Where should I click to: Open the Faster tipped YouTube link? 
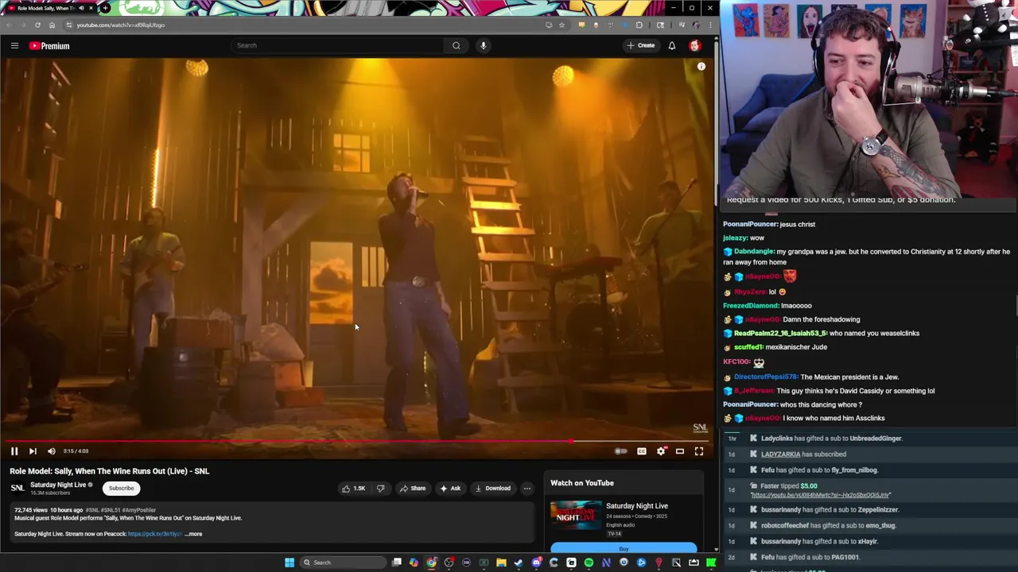point(820,495)
